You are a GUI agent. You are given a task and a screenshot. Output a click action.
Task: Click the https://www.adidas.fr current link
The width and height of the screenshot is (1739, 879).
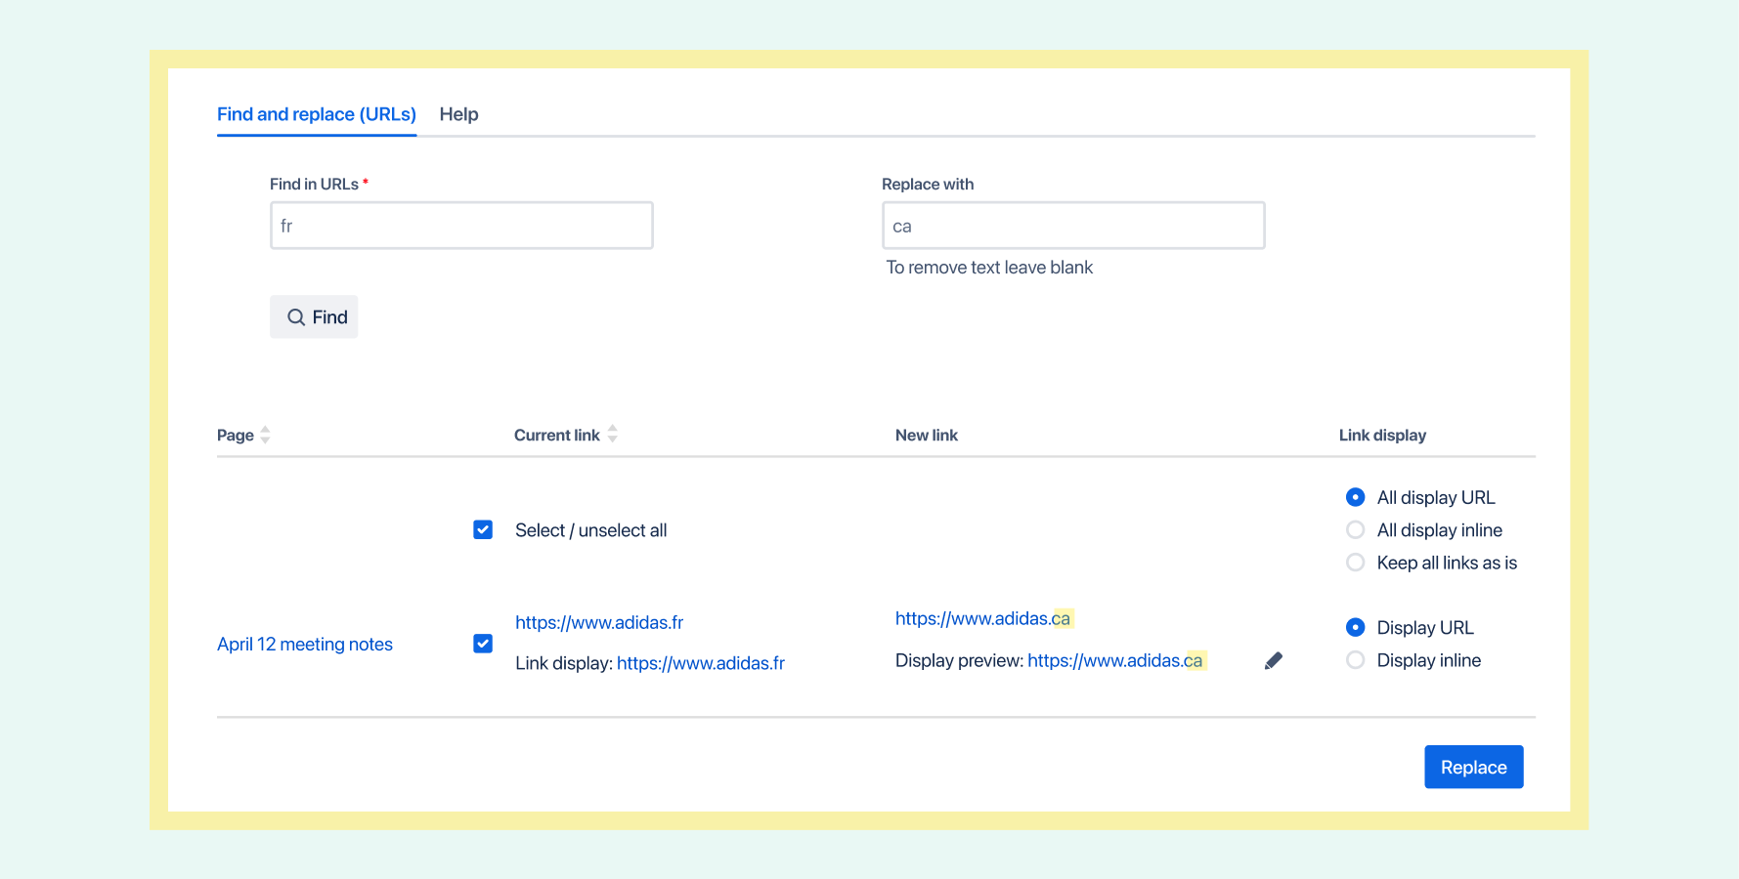point(599,622)
